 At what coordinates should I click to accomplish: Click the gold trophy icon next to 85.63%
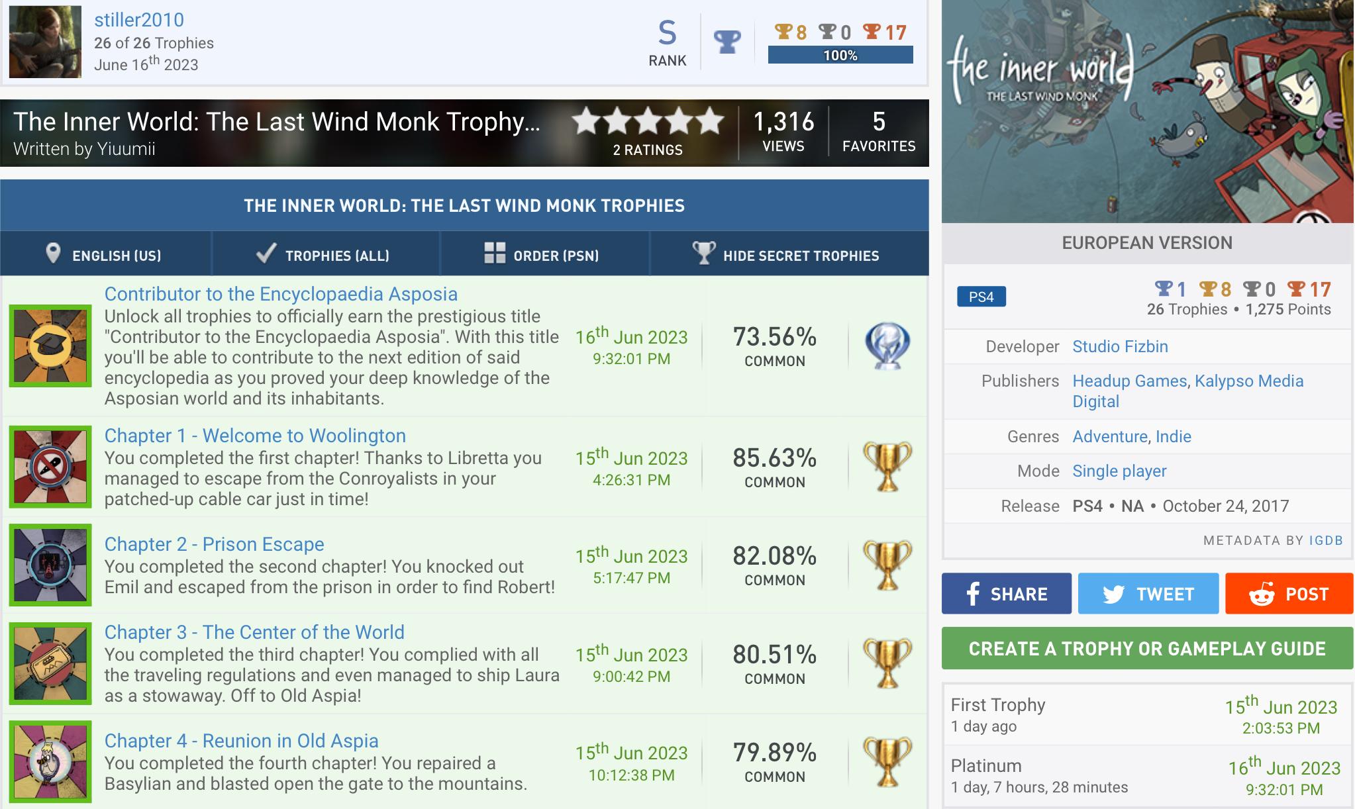coord(887,467)
